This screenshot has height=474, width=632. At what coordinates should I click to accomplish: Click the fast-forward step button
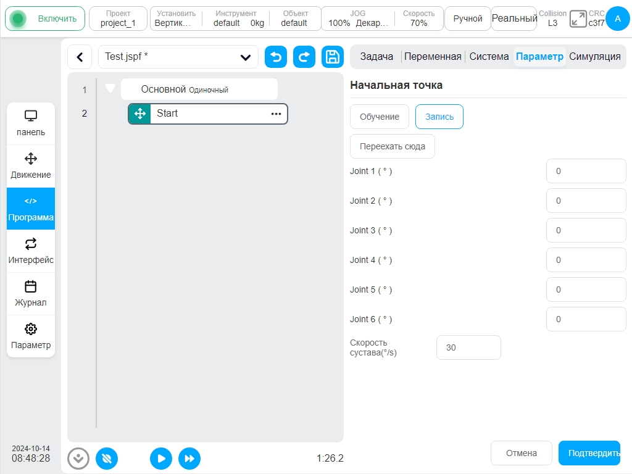point(189,459)
